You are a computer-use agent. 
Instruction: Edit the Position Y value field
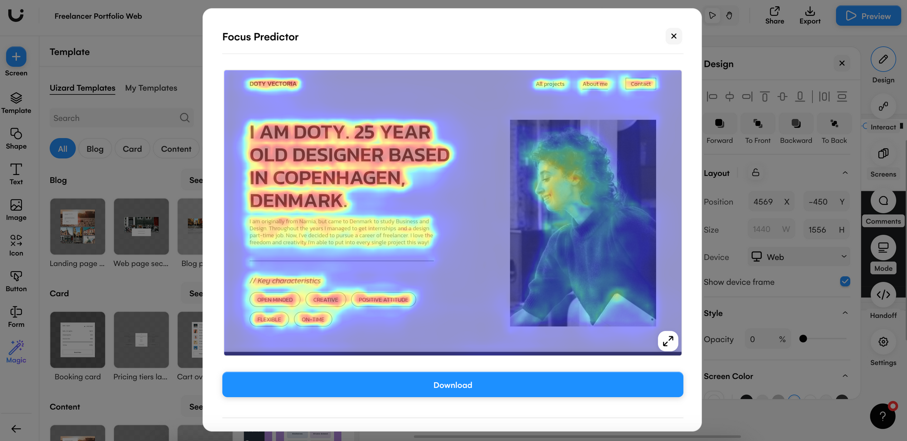click(827, 202)
